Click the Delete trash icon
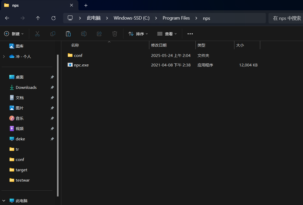 (x=114, y=34)
